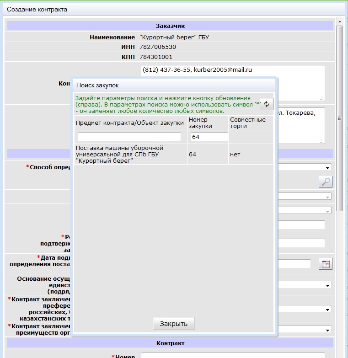
Task: Click the ИНН value 7827006530
Action: [158, 47]
